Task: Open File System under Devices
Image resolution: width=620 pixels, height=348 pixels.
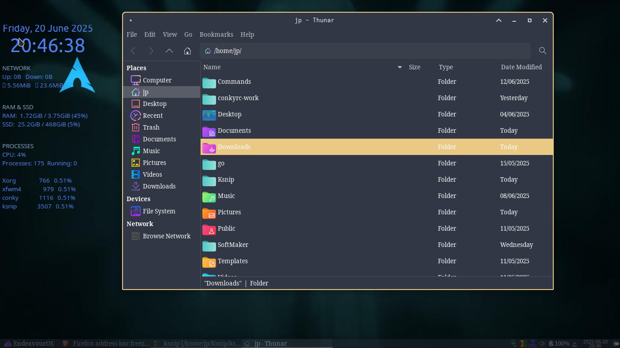Action: point(158,211)
